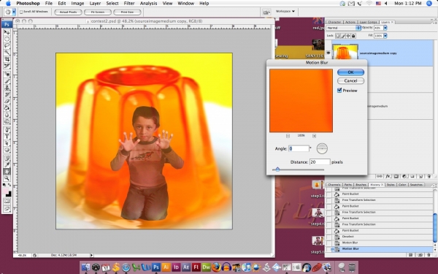Click the Fit Screen button
Viewport: 438px width, 274px height.
98,12
